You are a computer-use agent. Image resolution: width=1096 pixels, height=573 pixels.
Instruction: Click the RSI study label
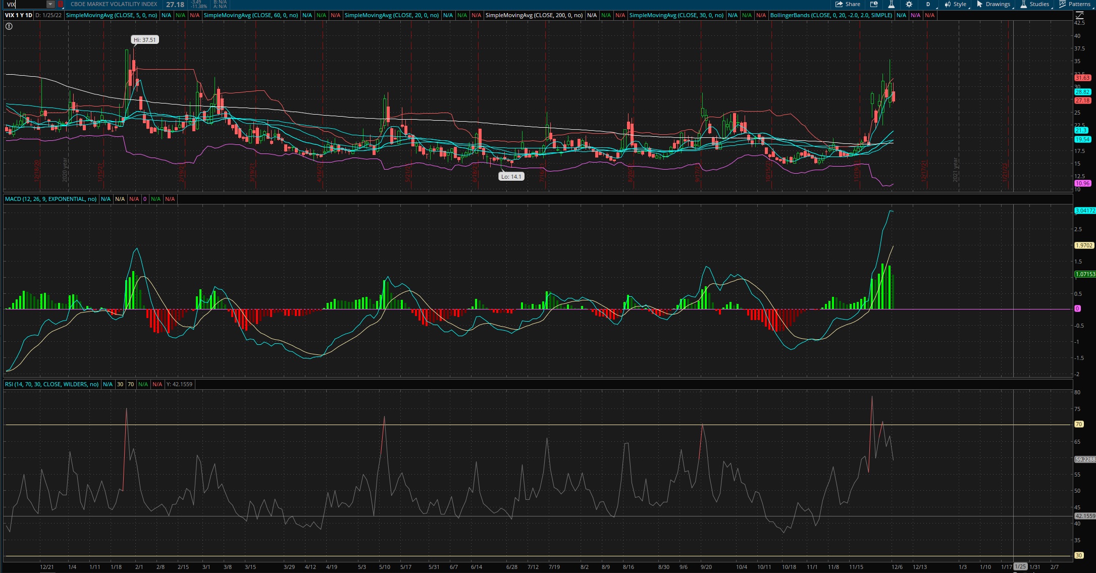point(51,384)
